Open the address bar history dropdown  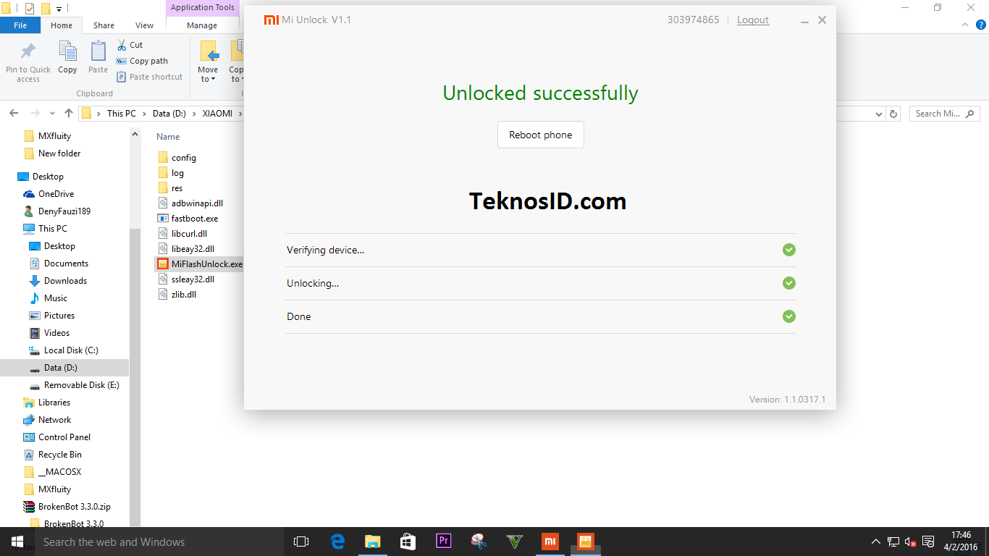pos(879,114)
